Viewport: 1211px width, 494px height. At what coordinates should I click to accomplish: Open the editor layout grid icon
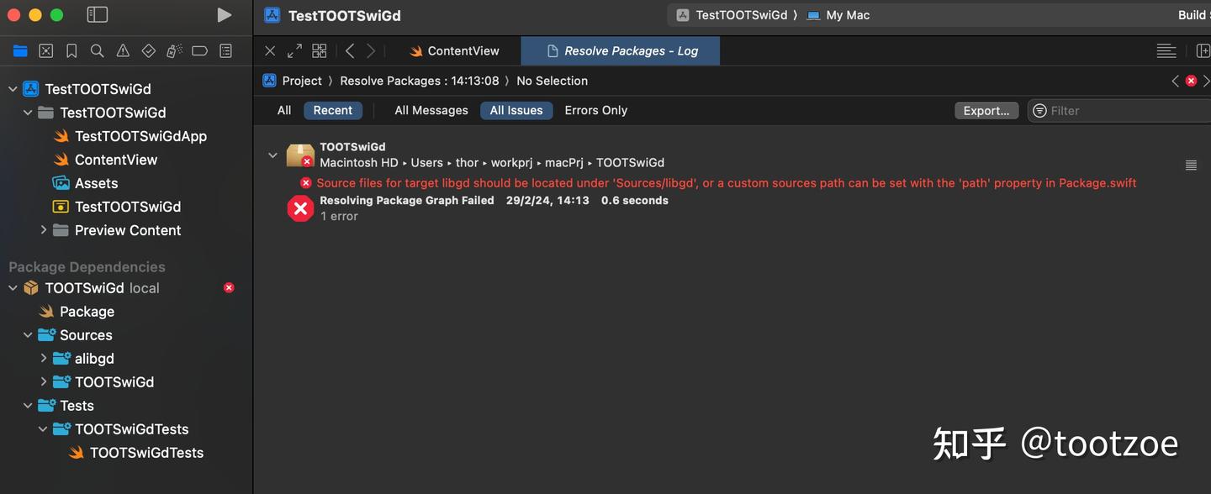click(x=319, y=50)
